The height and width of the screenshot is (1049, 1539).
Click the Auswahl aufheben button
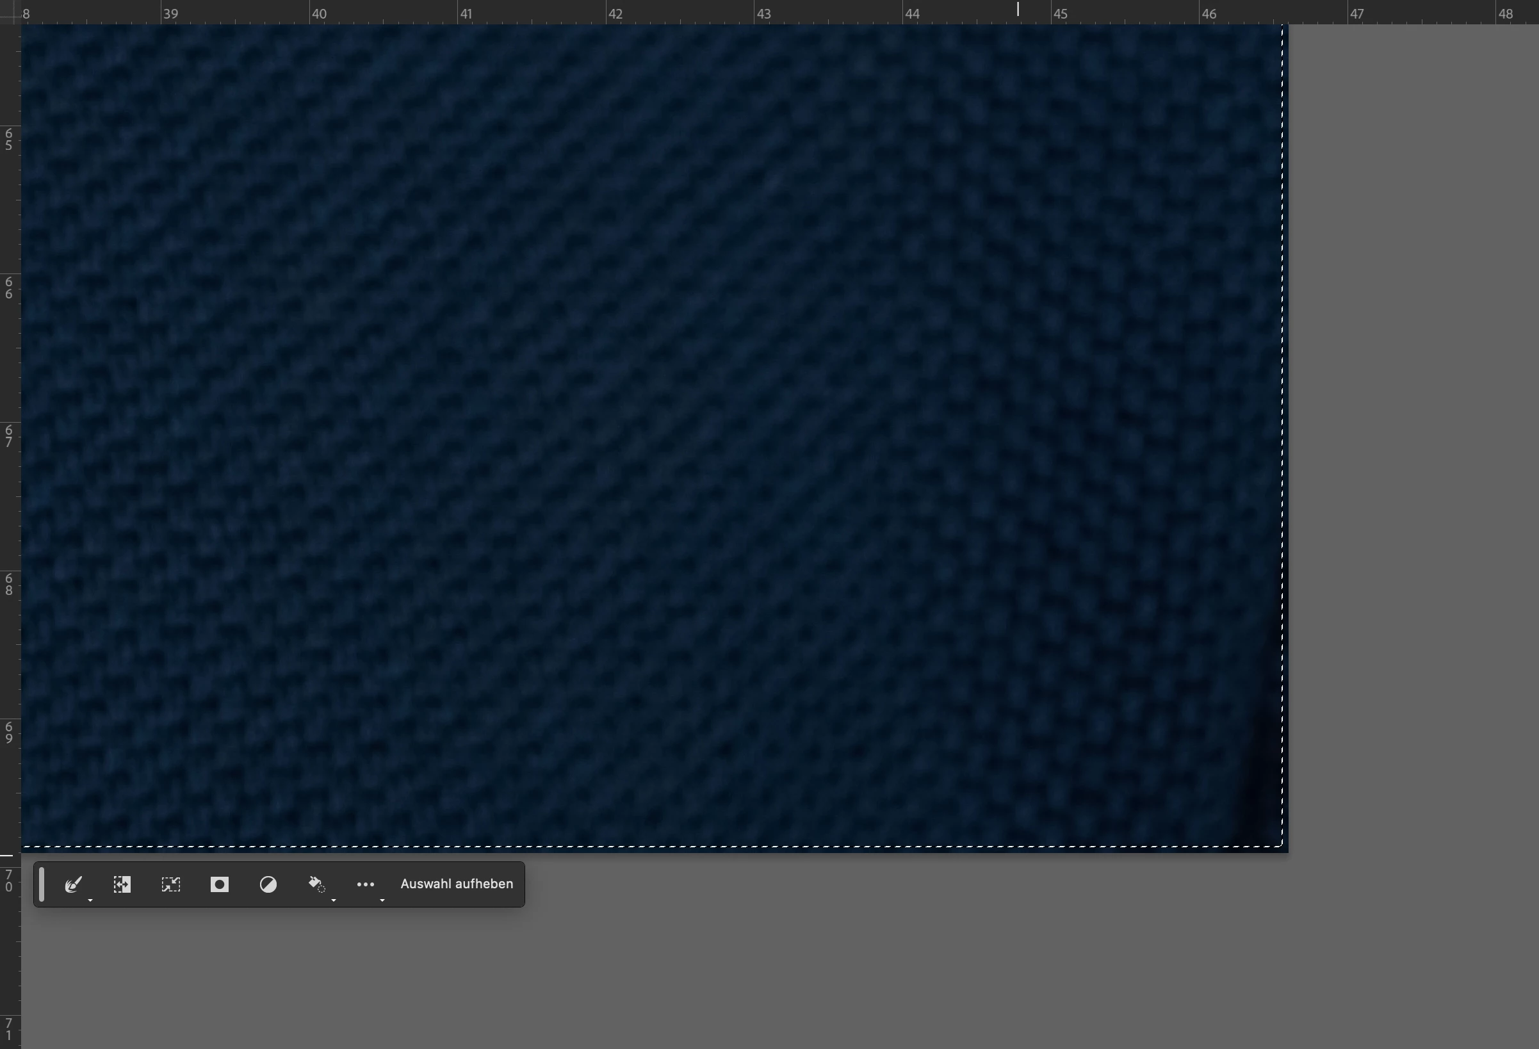tap(456, 884)
